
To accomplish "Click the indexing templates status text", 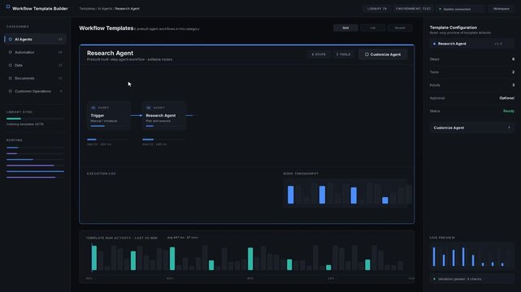I will 25,124.
